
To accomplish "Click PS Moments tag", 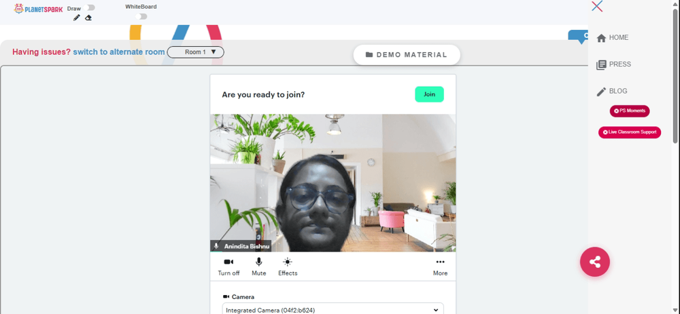I will click(x=630, y=111).
